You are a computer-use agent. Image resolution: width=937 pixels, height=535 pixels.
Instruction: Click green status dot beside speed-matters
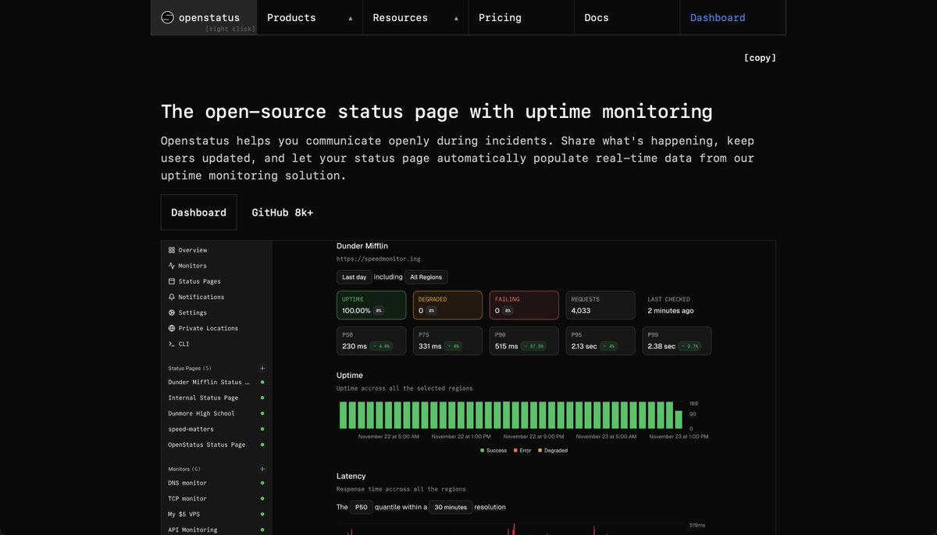(262, 429)
